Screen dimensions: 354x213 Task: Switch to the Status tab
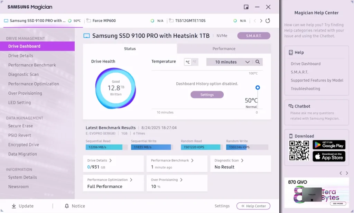click(130, 48)
